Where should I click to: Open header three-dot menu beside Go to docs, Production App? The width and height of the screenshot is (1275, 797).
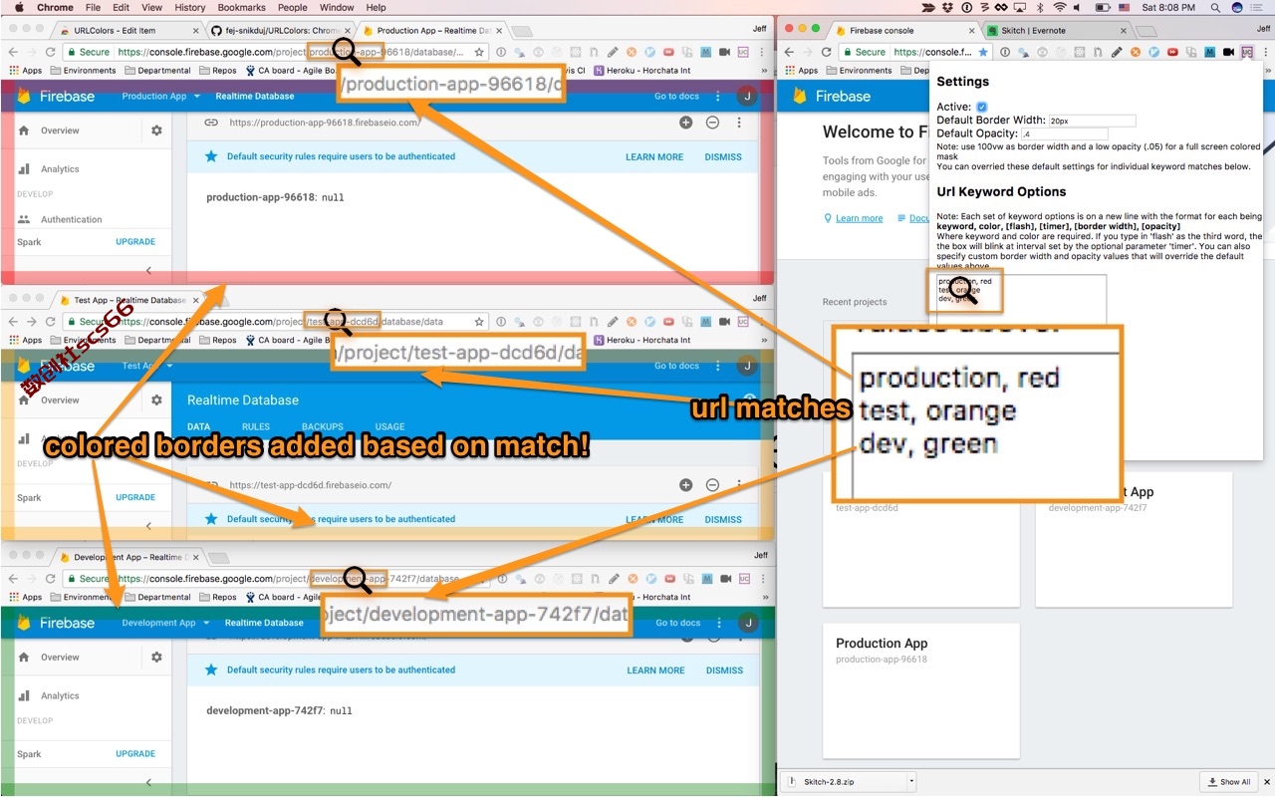(x=718, y=97)
